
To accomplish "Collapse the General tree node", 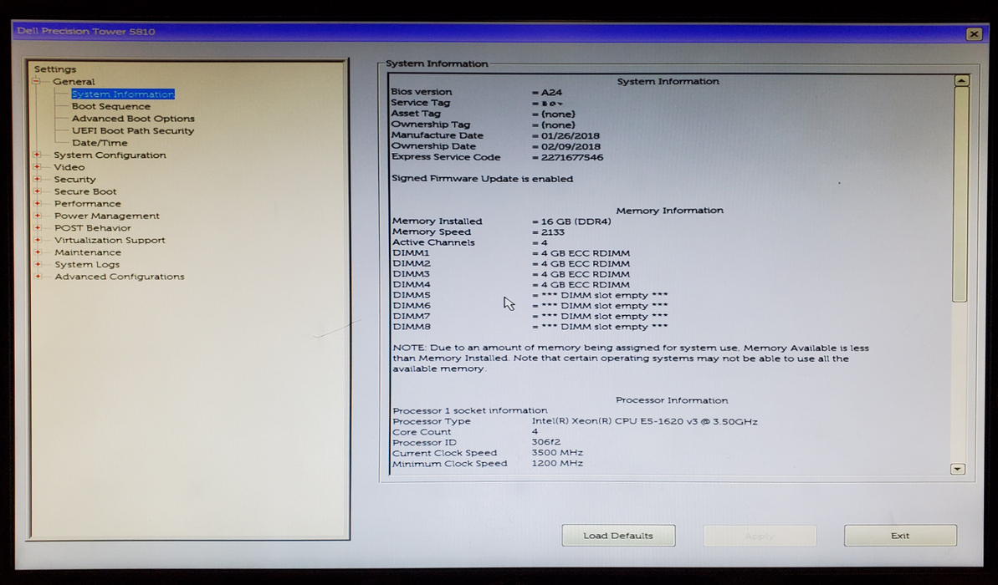I will [x=36, y=81].
